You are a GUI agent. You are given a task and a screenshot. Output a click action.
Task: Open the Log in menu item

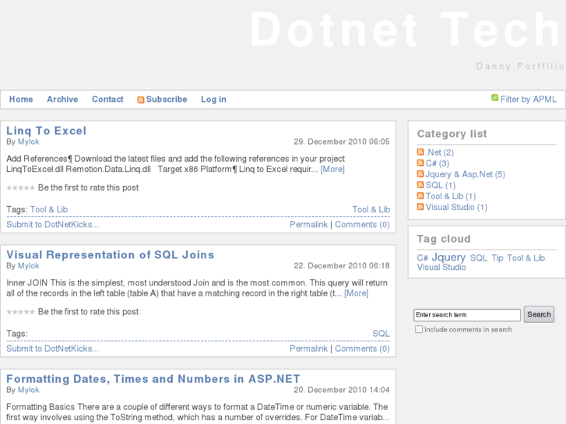[x=213, y=100]
